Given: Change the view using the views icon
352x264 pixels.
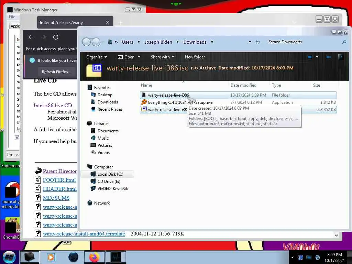Looking at the screenshot, I should 310,57.
